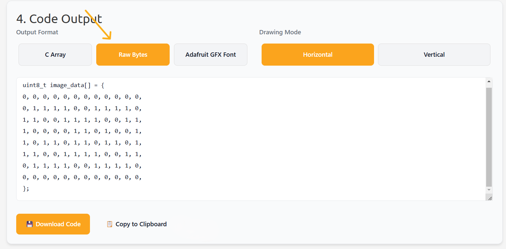The image size is (506, 249).
Task: Click the closing brace line of the code
Action: coord(26,189)
